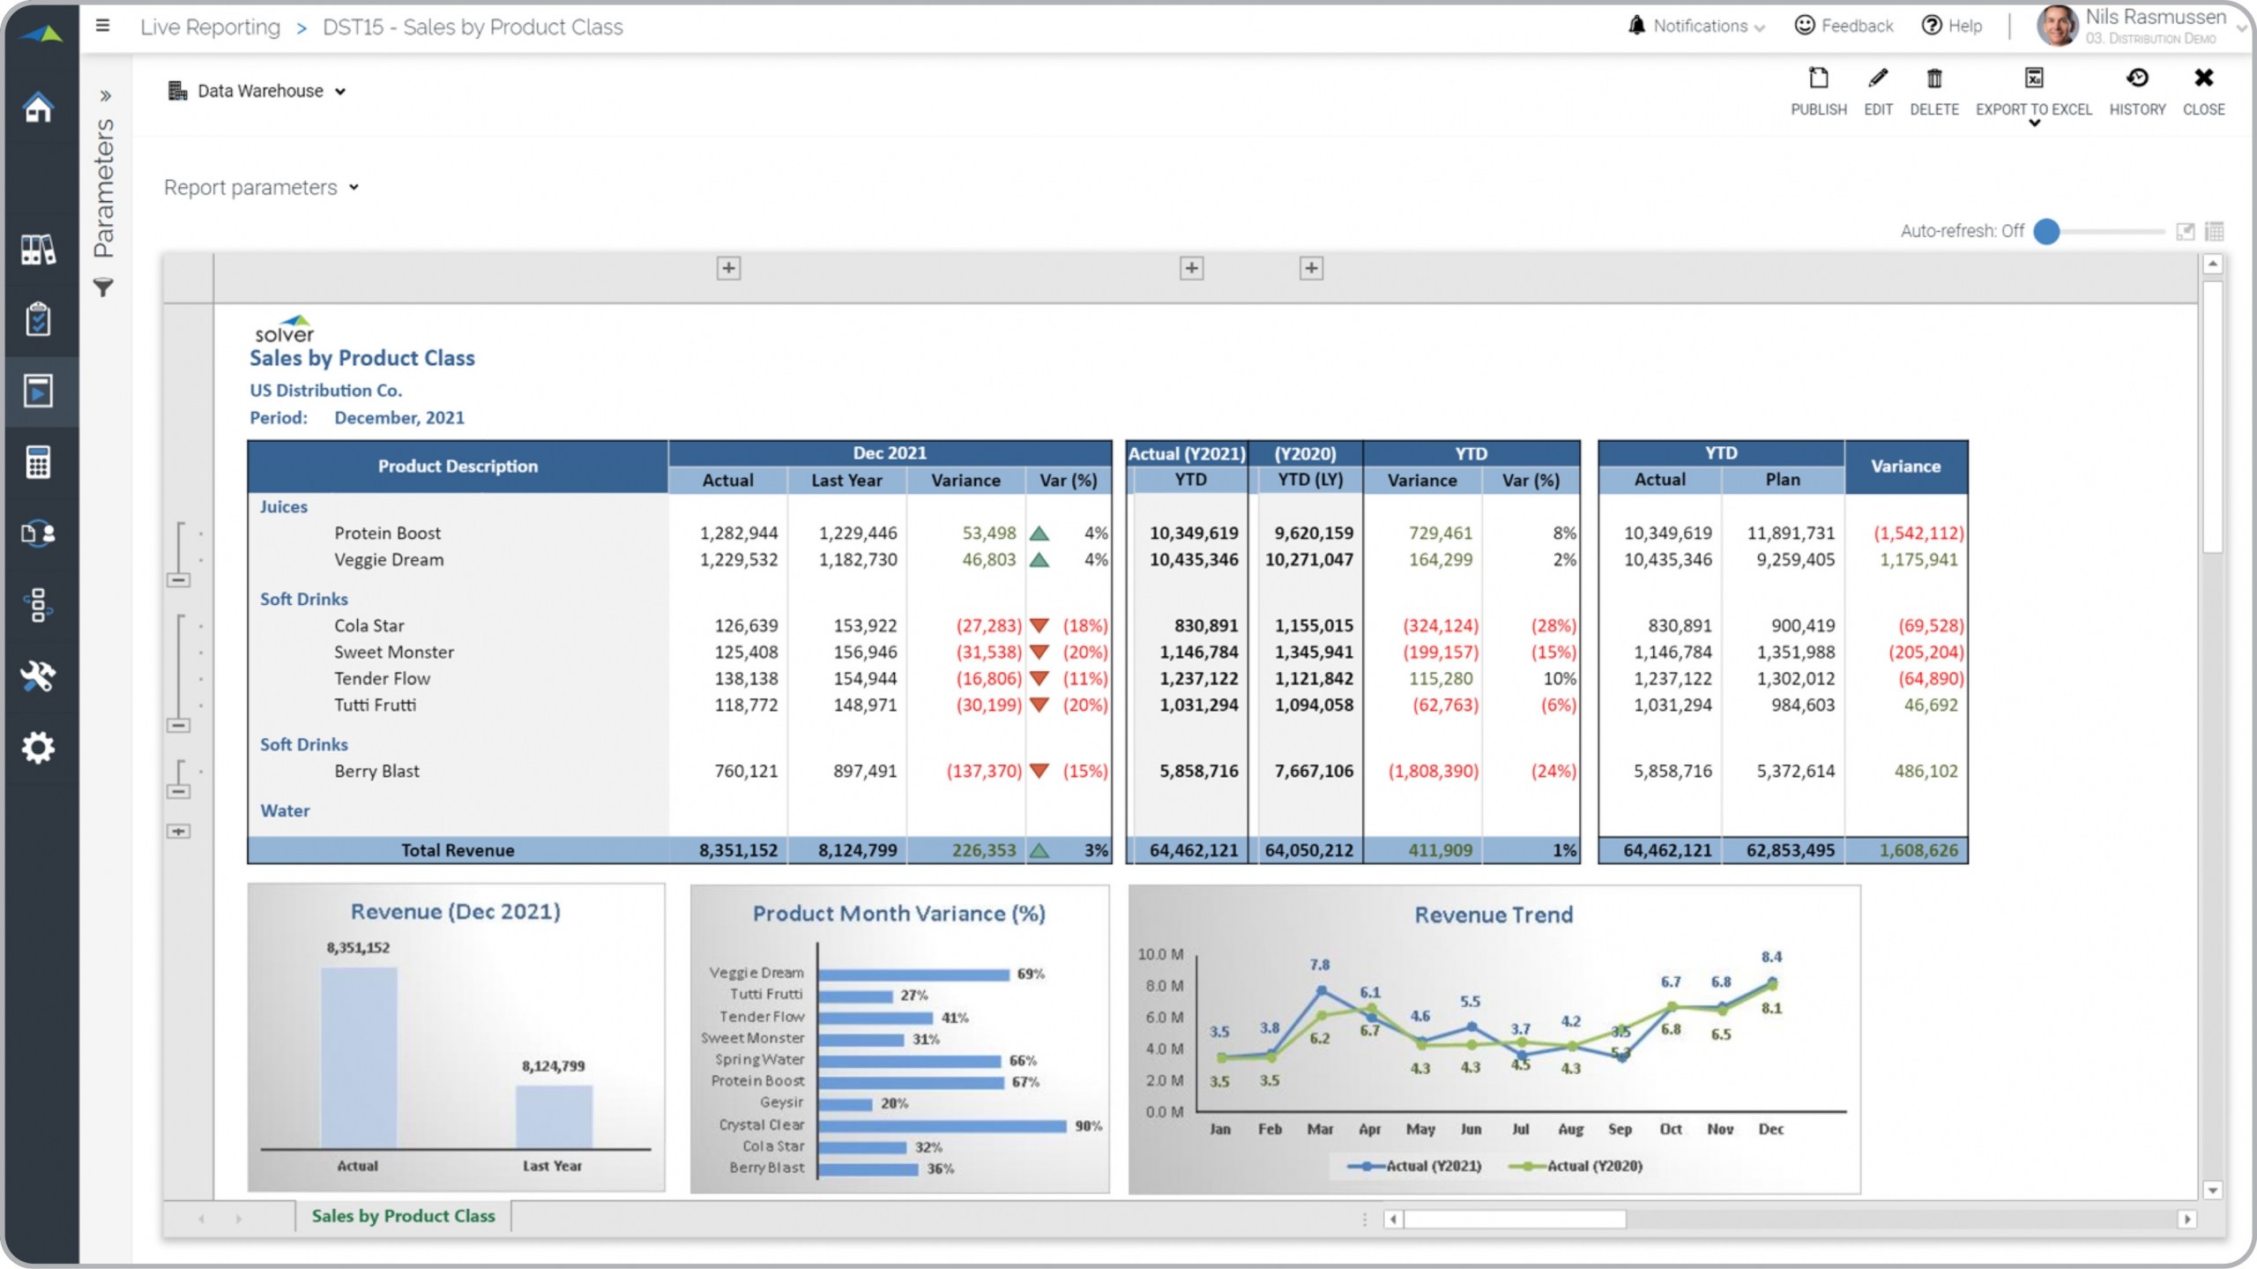Select the Sales by Product Class sheet tab
The height and width of the screenshot is (1269, 2257).
coord(403,1216)
